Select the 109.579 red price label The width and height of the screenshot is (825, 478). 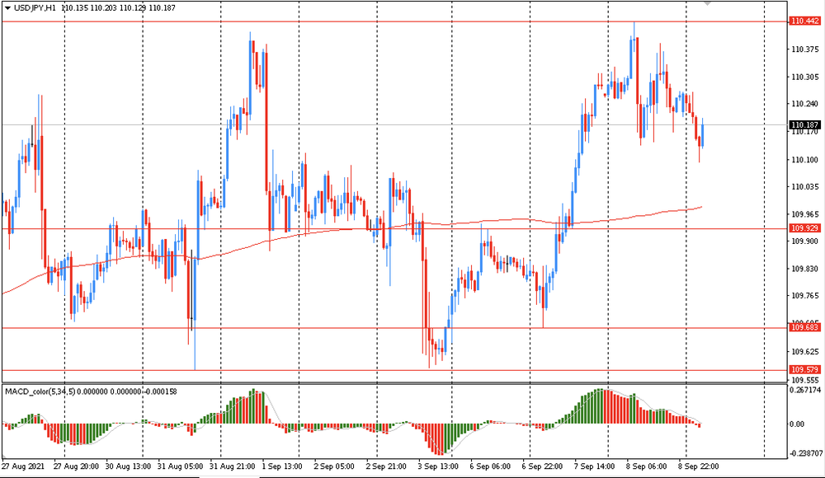pyautogui.click(x=804, y=369)
